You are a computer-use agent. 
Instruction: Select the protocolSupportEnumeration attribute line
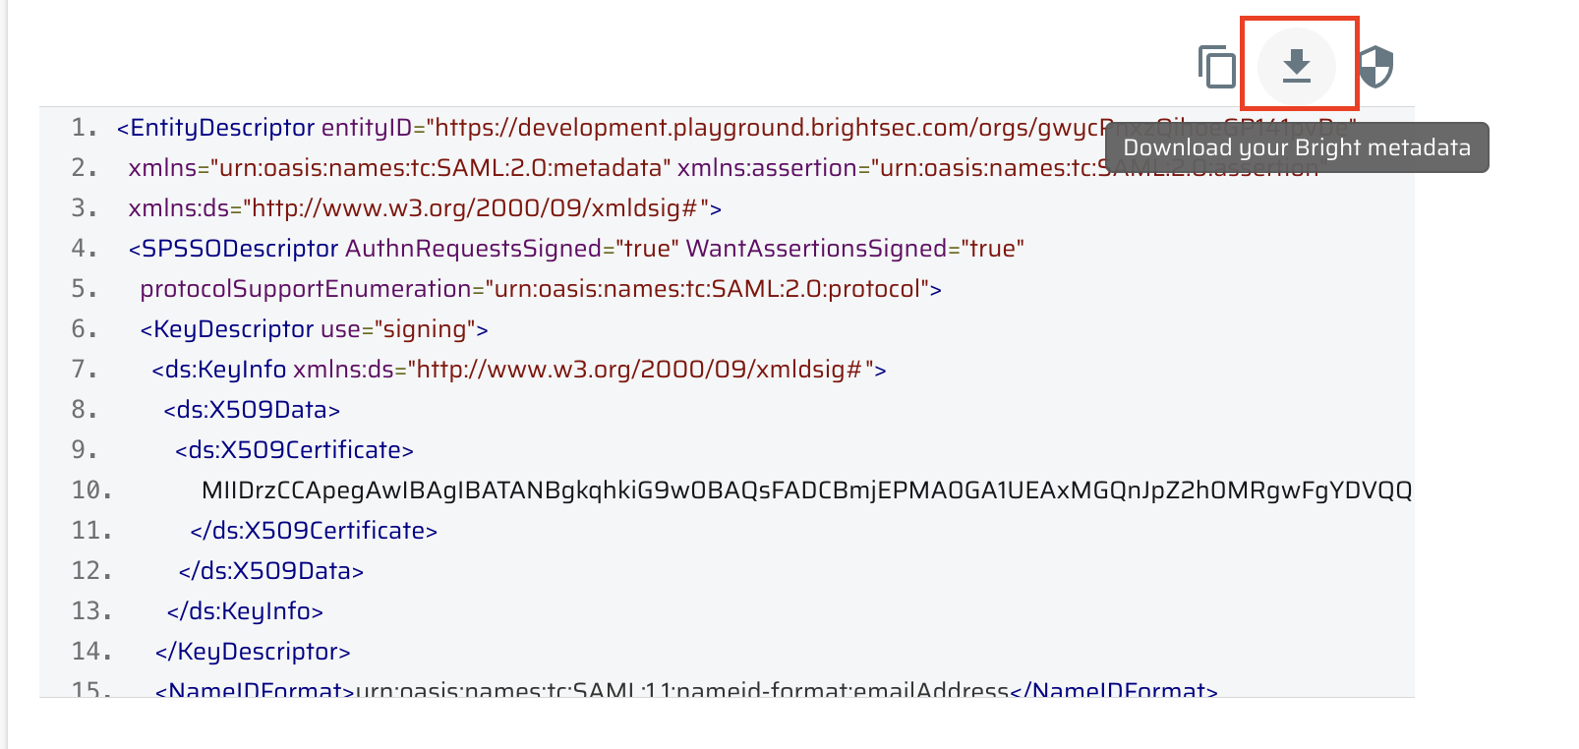tap(541, 289)
